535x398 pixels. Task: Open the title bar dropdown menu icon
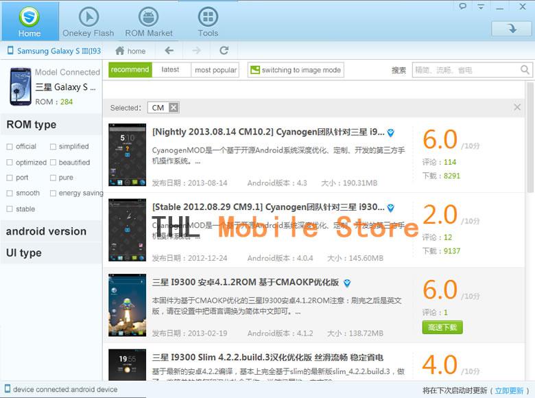(481, 6)
